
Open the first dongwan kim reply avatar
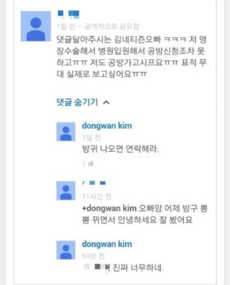click(66, 132)
